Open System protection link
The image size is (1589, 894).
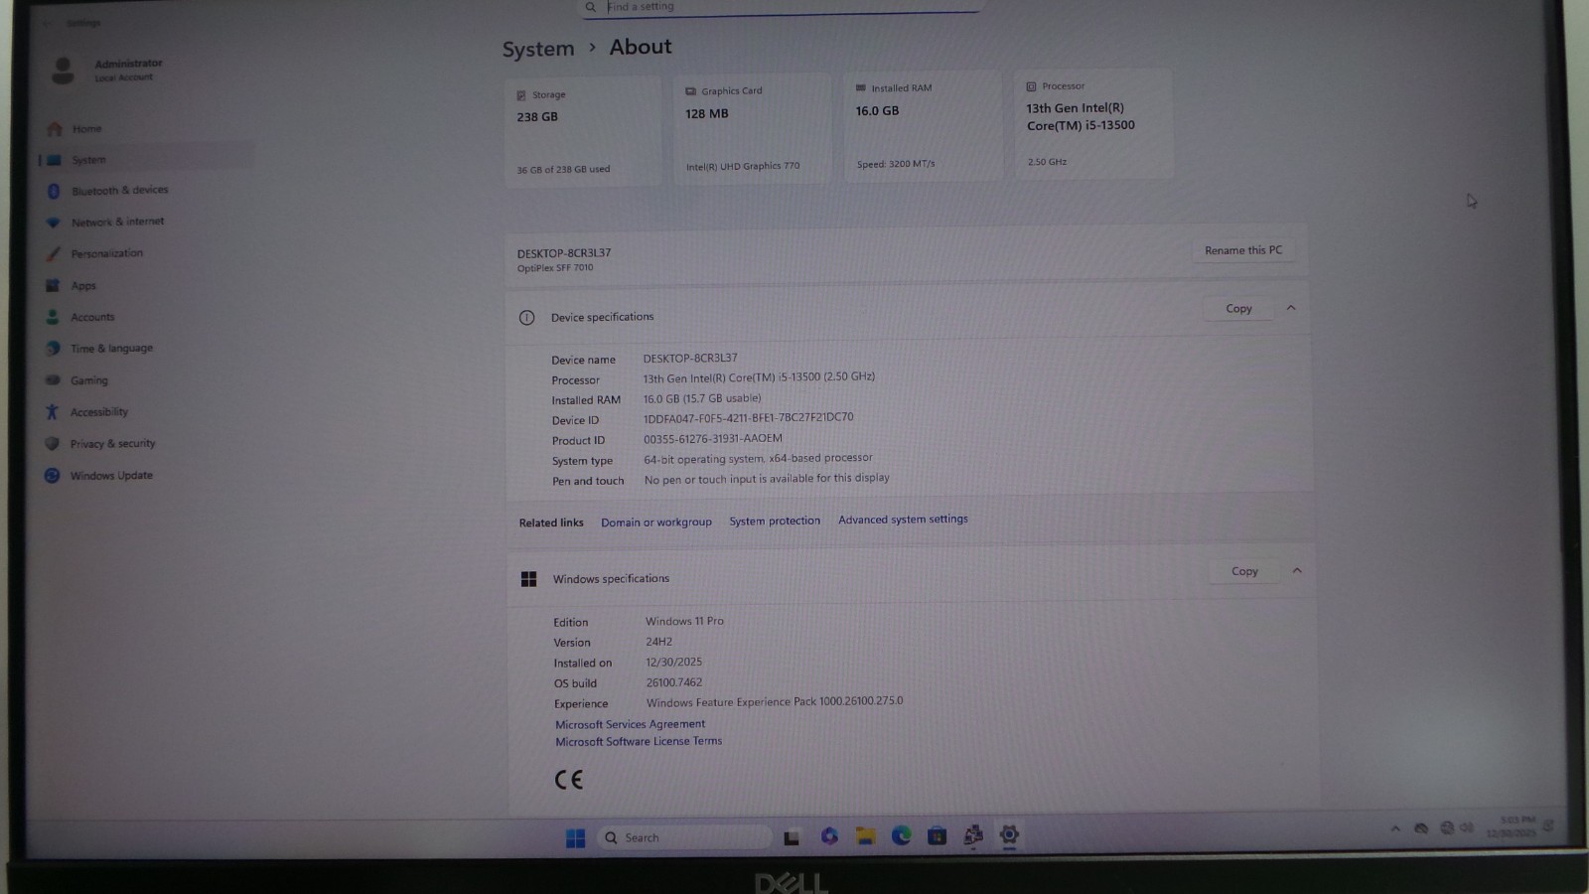[775, 521]
